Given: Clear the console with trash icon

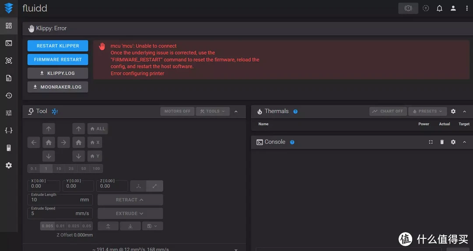Looking at the screenshot, I should (442, 142).
